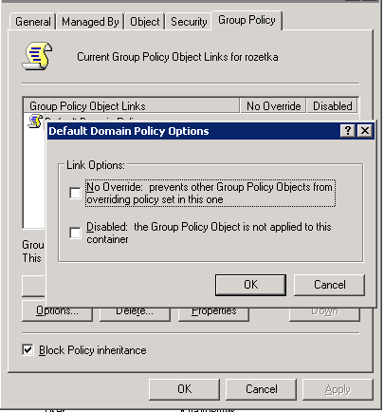Click the Group Policy Object Links column header
384x412 pixels.
point(132,106)
